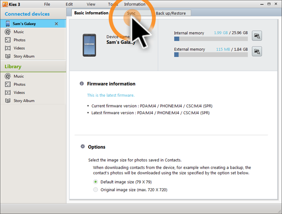Viewport: 282px width, 214px height.
Task: Click the Library section header
Action: click(x=13, y=67)
